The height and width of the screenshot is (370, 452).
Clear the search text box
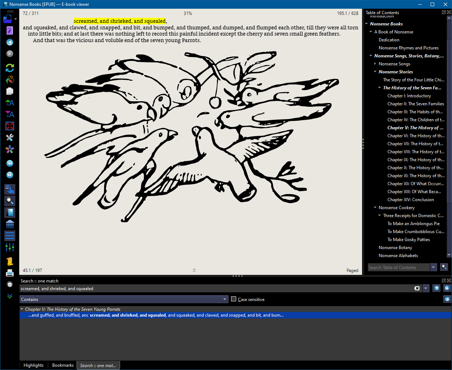pyautogui.click(x=417, y=288)
